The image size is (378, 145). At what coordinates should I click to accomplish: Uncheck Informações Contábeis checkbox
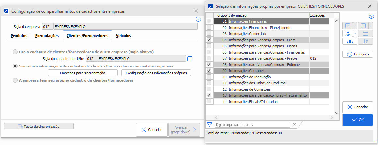click(209, 70)
